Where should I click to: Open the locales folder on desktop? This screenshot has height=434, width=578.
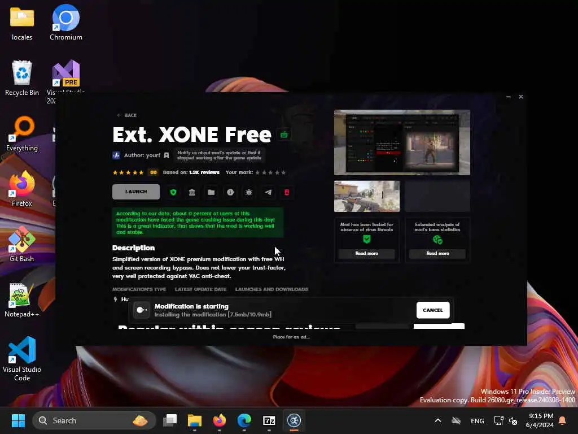tap(22, 23)
